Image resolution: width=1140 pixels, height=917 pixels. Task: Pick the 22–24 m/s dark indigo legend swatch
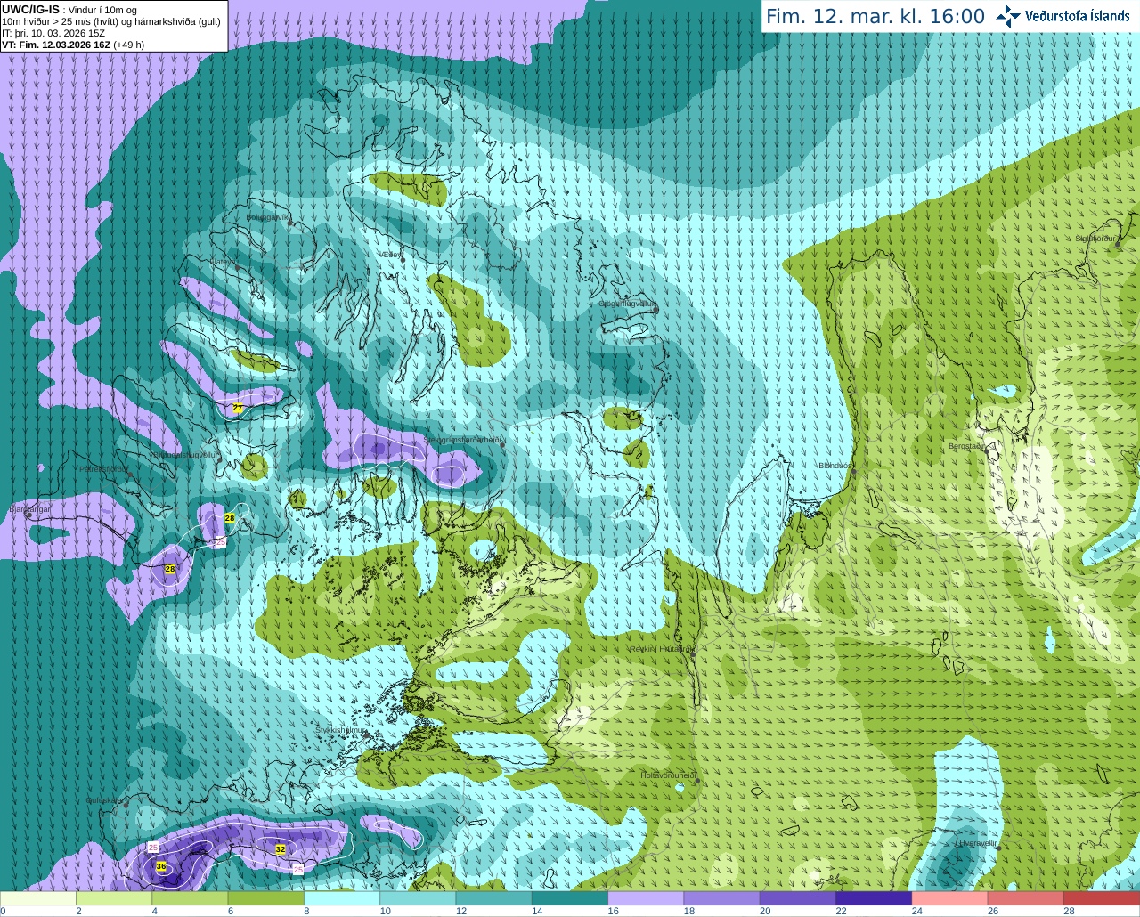[874, 898]
